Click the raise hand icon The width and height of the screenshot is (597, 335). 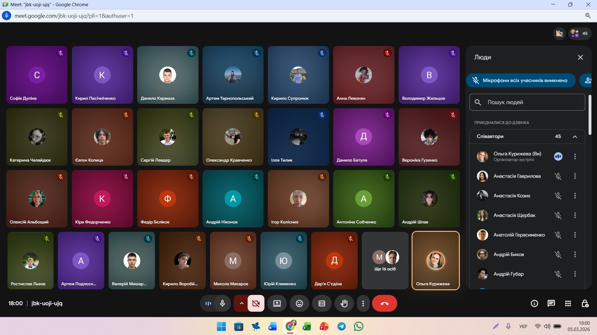(344, 303)
